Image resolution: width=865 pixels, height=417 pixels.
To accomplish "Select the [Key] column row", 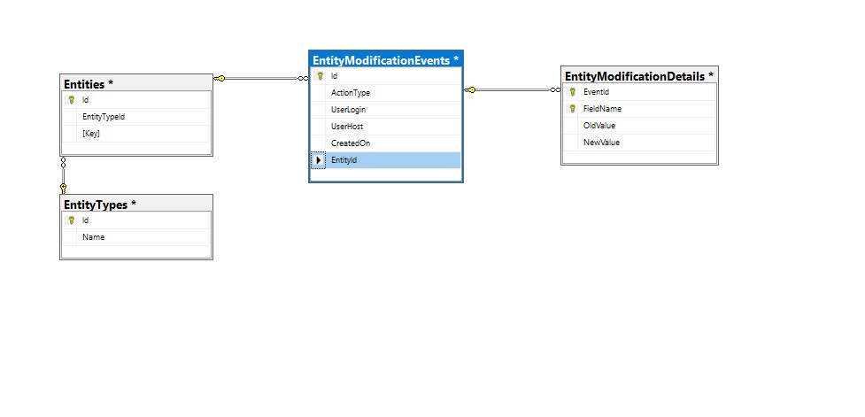I will 91,134.
